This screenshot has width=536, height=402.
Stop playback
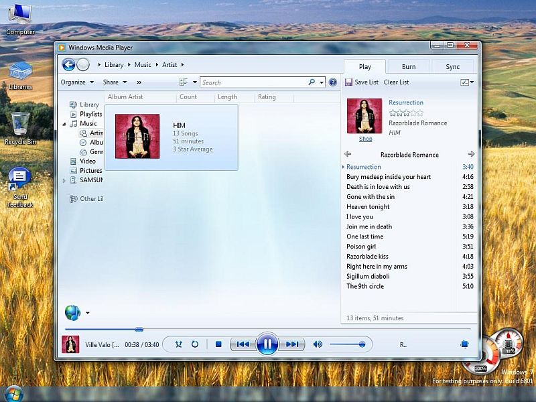click(x=218, y=344)
